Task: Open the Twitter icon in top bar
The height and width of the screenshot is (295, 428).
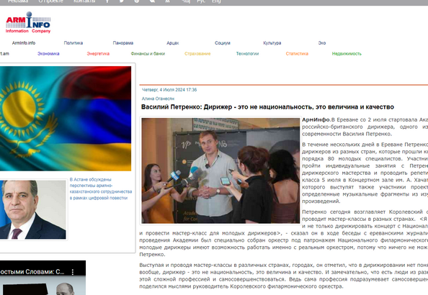Action: (122, 1)
